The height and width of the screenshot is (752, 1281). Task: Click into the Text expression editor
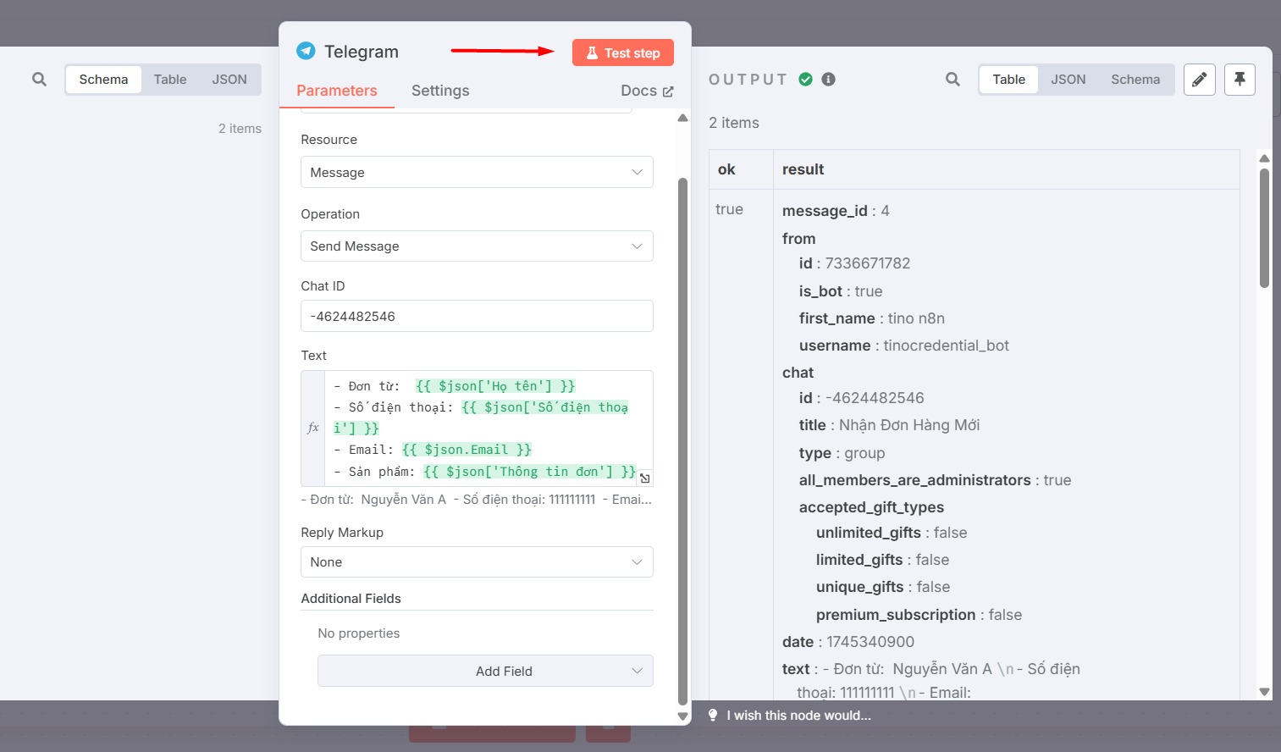pos(487,428)
